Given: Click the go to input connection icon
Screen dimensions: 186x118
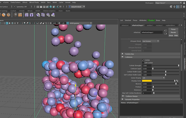Looking at the screenshot, I should [x=166, y=31].
